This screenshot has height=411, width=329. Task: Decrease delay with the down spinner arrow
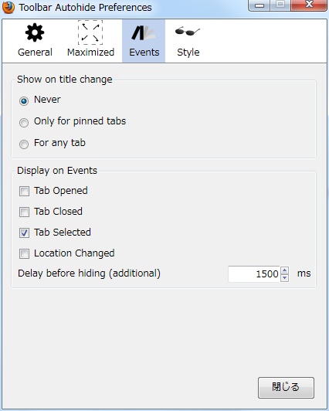point(284,278)
